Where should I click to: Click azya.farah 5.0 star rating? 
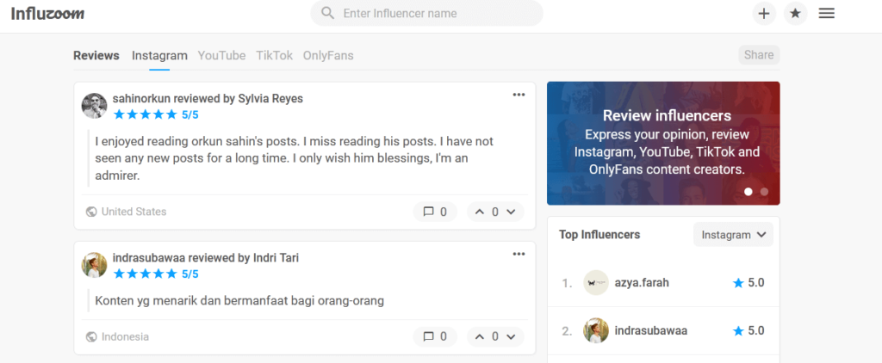pos(748,283)
